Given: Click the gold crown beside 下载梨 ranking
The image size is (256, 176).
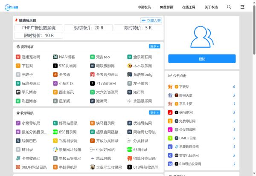Looking at the screenshot, I should [x=170, y=87].
